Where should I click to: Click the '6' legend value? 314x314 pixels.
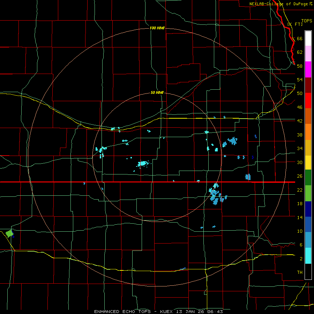coord(301,245)
